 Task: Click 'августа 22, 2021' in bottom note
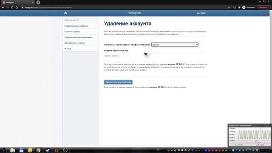pyautogui.click(x=158, y=87)
